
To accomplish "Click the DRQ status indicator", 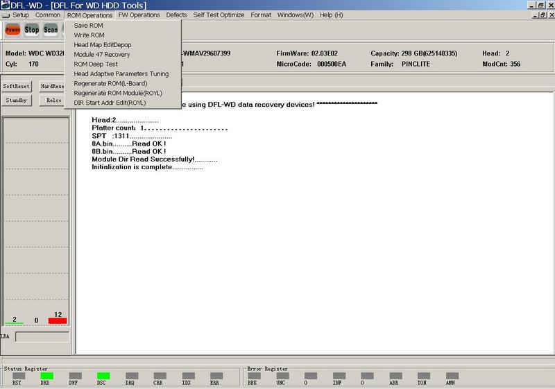I will tap(132, 376).
